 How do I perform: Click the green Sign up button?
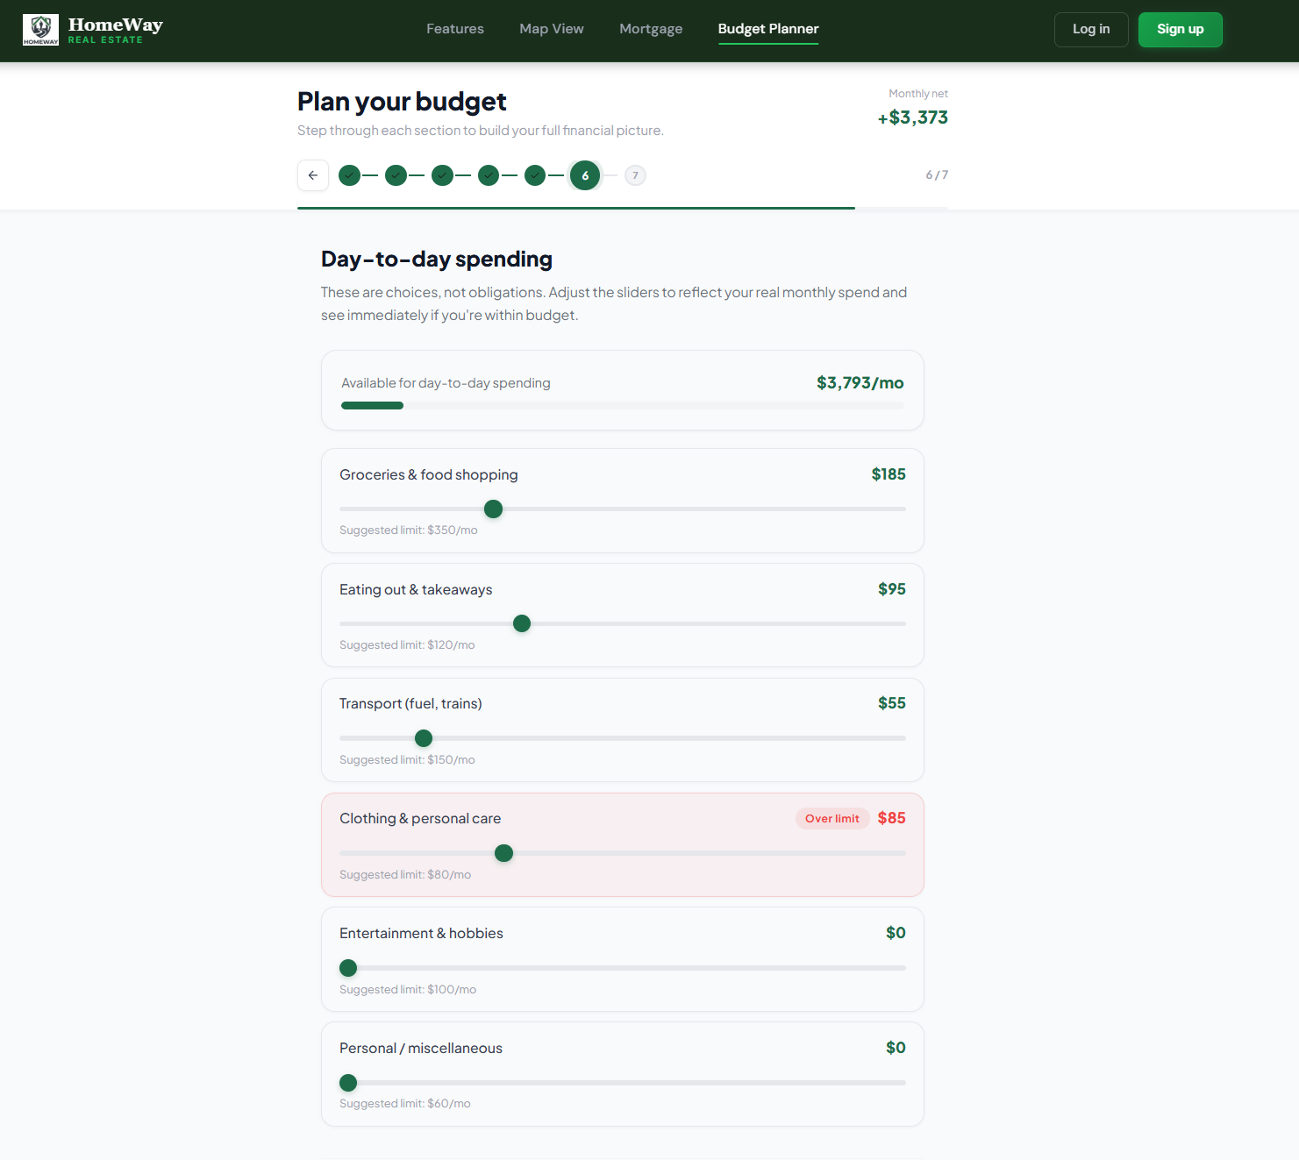tap(1181, 30)
